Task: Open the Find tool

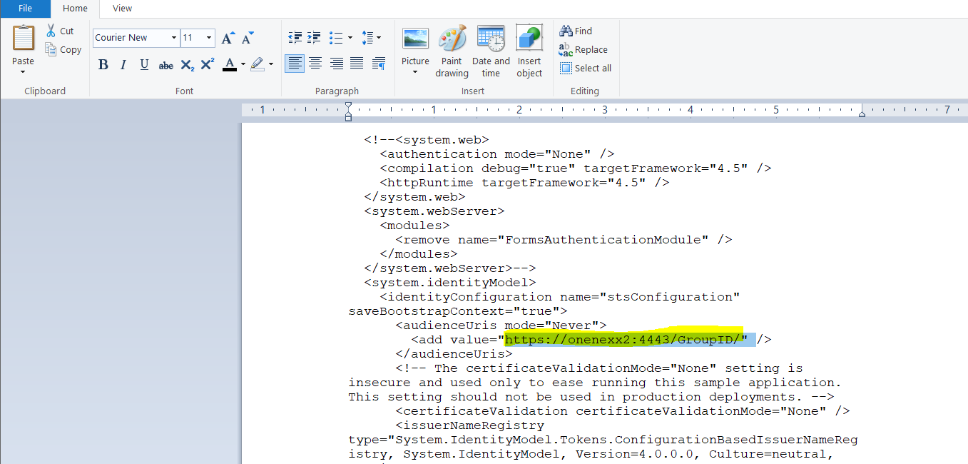Action: (576, 31)
